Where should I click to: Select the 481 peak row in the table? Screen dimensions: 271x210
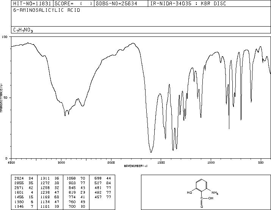103,188
